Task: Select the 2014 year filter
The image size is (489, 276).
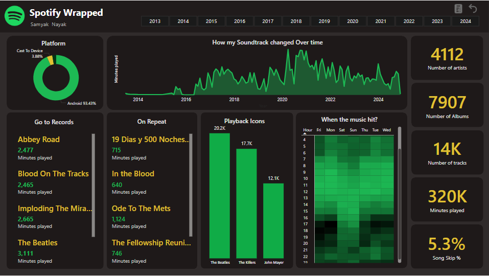Action: (183, 21)
